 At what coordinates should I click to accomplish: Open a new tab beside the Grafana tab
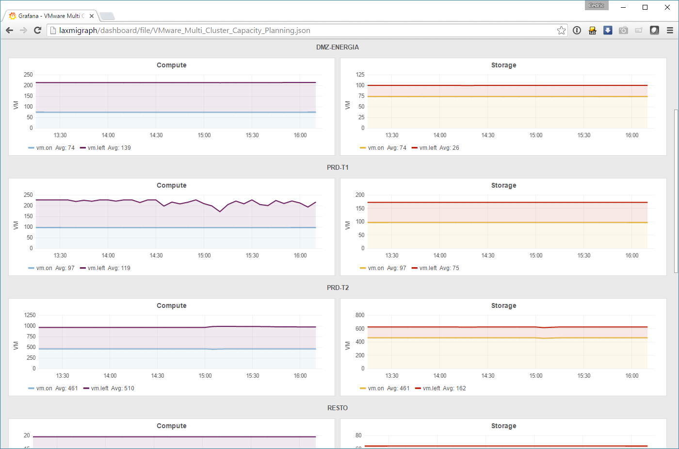click(107, 16)
